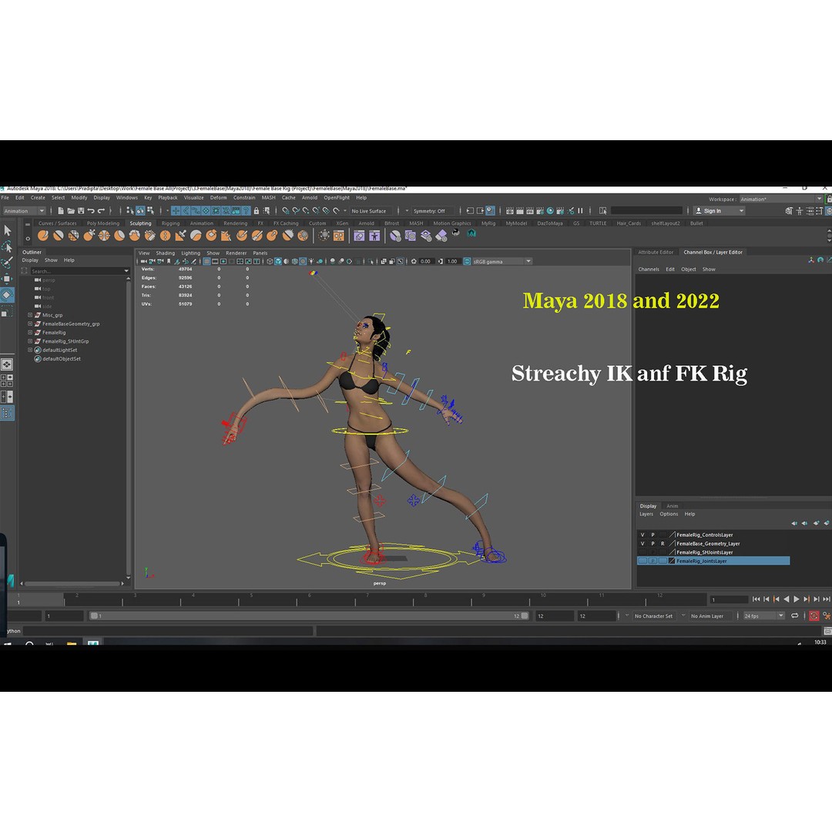Click the Save Scene disk icon
Screen dimensions: 832x832
point(81,210)
